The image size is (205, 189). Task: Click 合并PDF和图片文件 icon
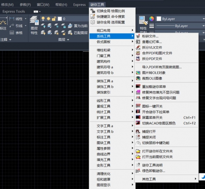[x=138, y=53]
